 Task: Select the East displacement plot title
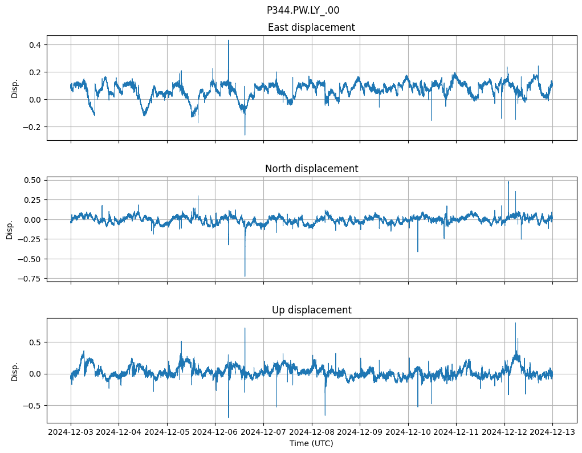(311, 27)
